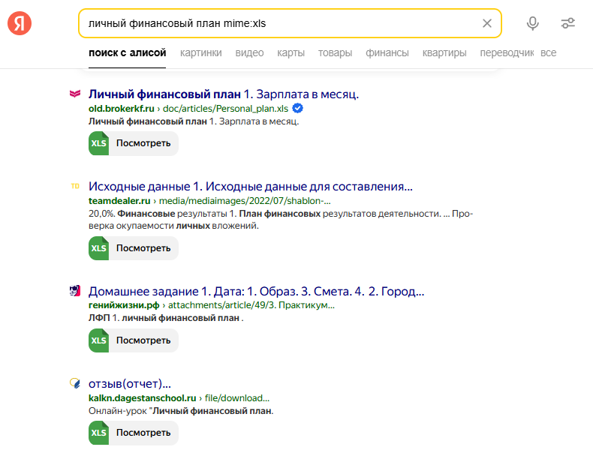Screen dimensions: 593x459
Task: Clear the search query with X icon
Action: tap(487, 23)
